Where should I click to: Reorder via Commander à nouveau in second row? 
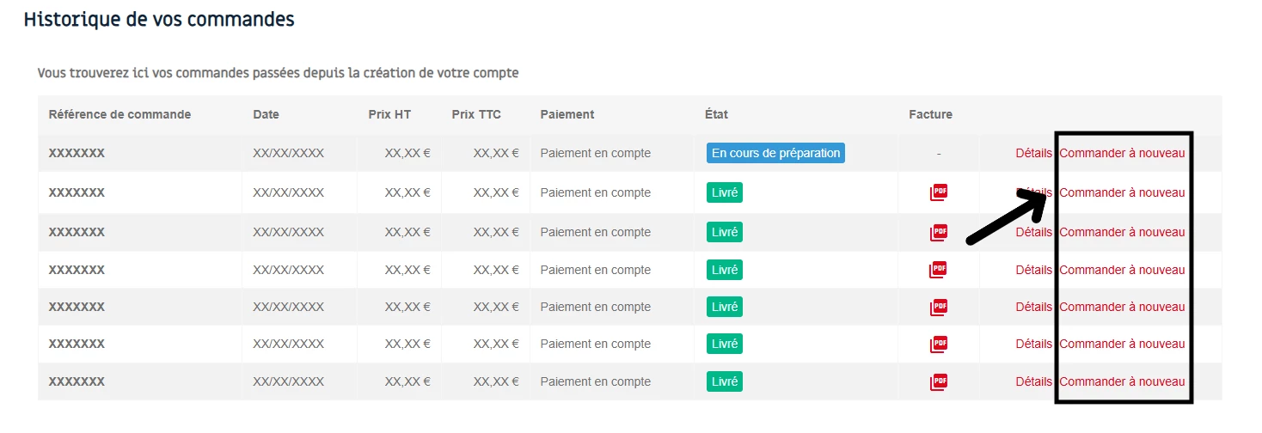(x=1122, y=192)
